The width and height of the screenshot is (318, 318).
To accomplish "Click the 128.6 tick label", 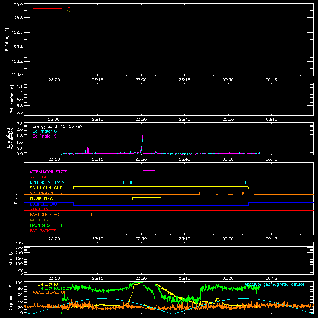I will coord(17,32).
